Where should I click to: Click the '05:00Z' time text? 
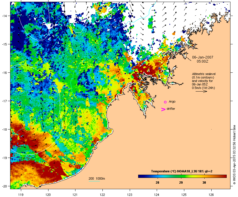click(x=203, y=61)
